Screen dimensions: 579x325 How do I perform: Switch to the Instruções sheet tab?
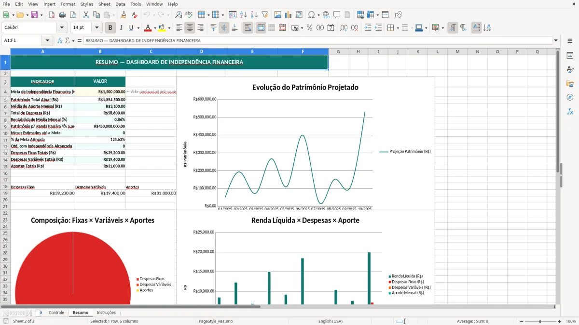[x=106, y=312]
